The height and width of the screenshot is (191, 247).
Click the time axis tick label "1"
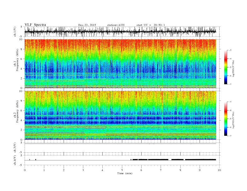[x=44, y=170]
